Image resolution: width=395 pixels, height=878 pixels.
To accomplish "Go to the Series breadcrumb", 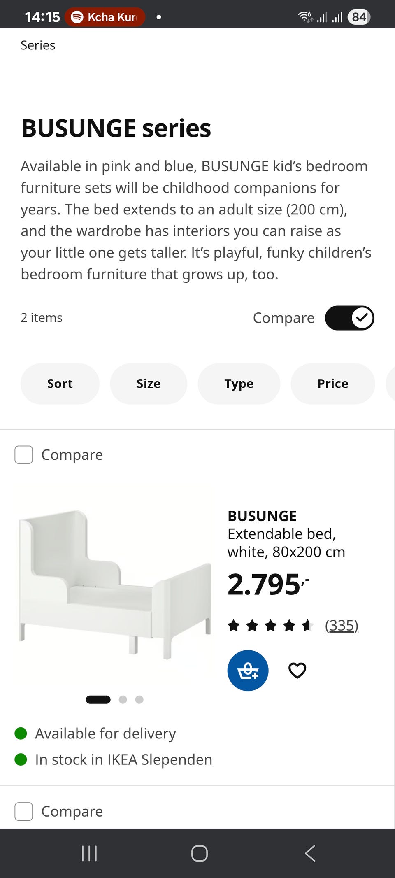I will pos(38,45).
